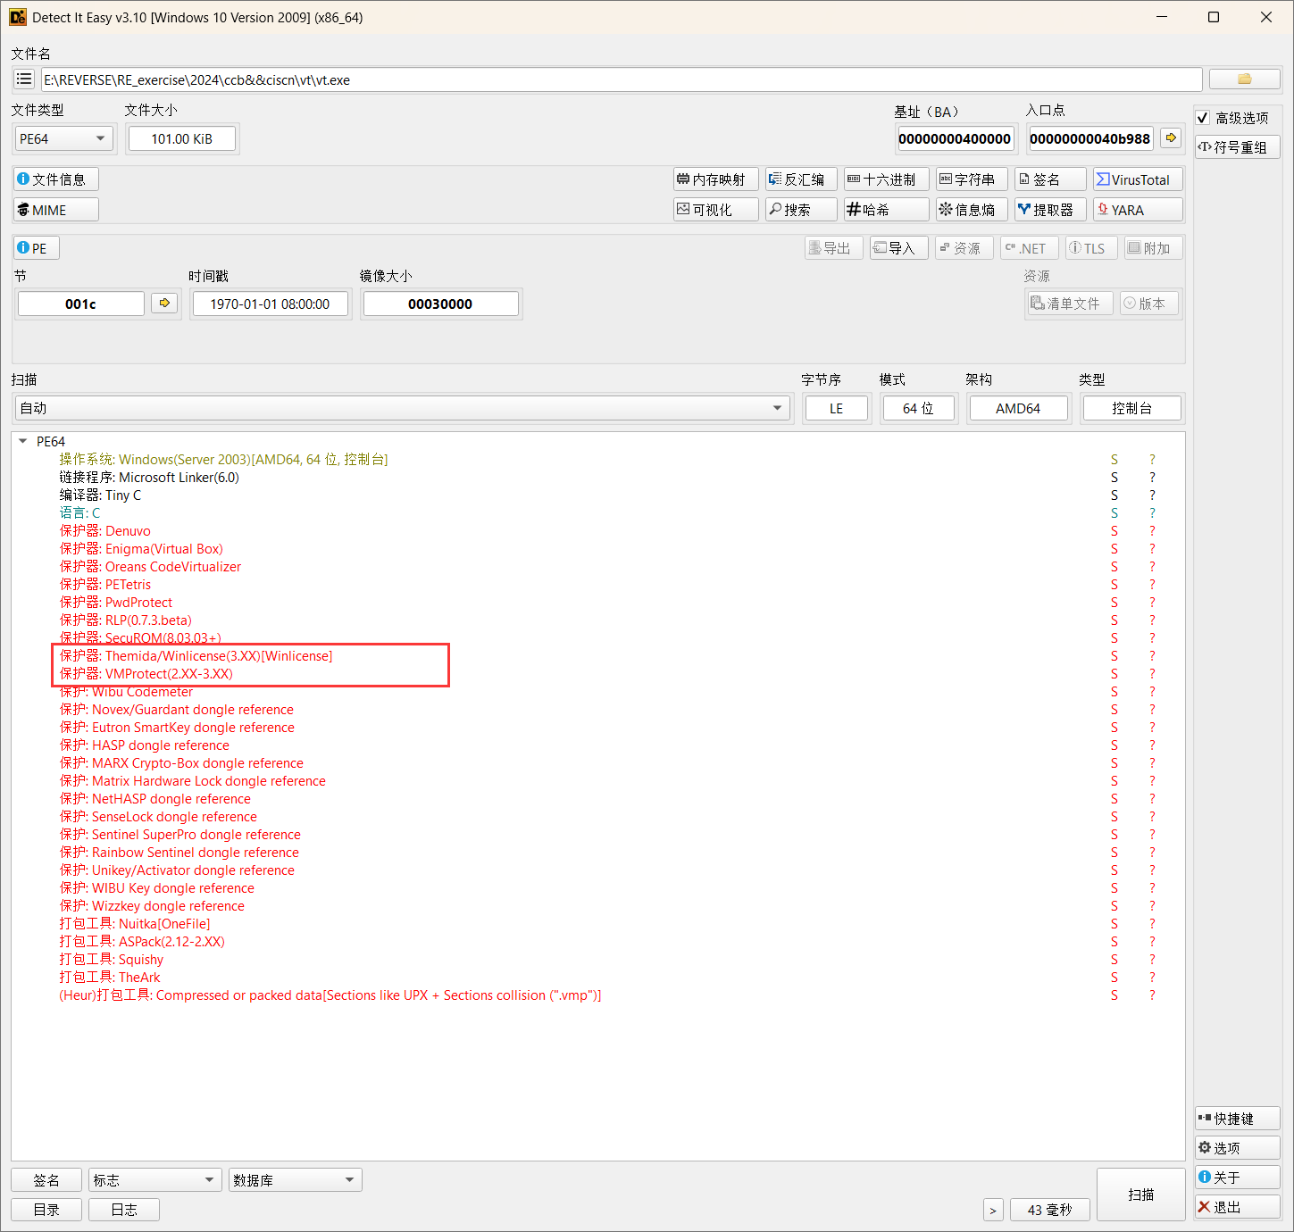Toggle the advanced options (高级选项) checkbox

point(1203,118)
